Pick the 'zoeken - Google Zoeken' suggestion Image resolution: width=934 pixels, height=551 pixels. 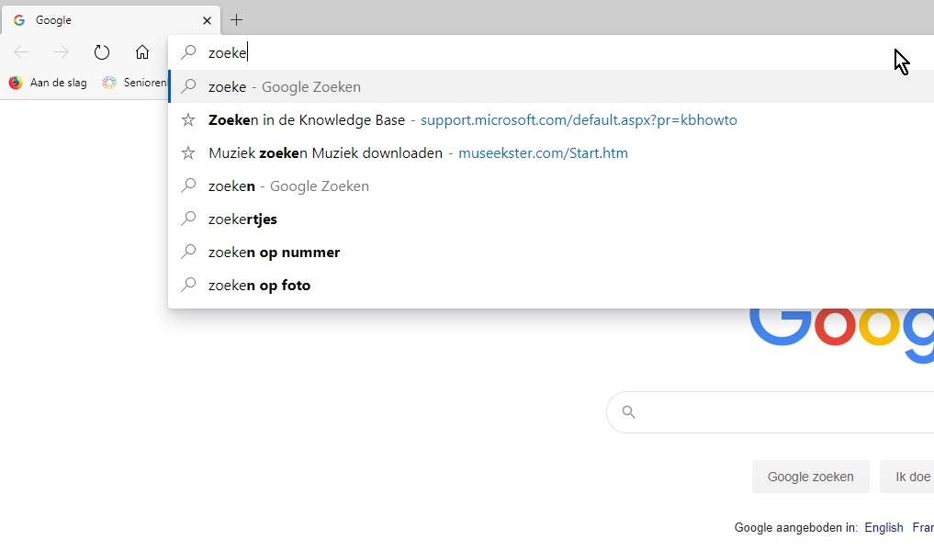tap(288, 186)
